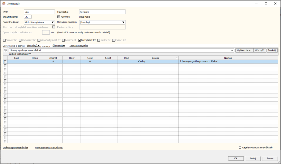Image resolution: width=281 pixels, height=164 pixels.
Task: Open the Wybierz według nazwy dropdown
Action: pyautogui.click(x=20, y=54)
